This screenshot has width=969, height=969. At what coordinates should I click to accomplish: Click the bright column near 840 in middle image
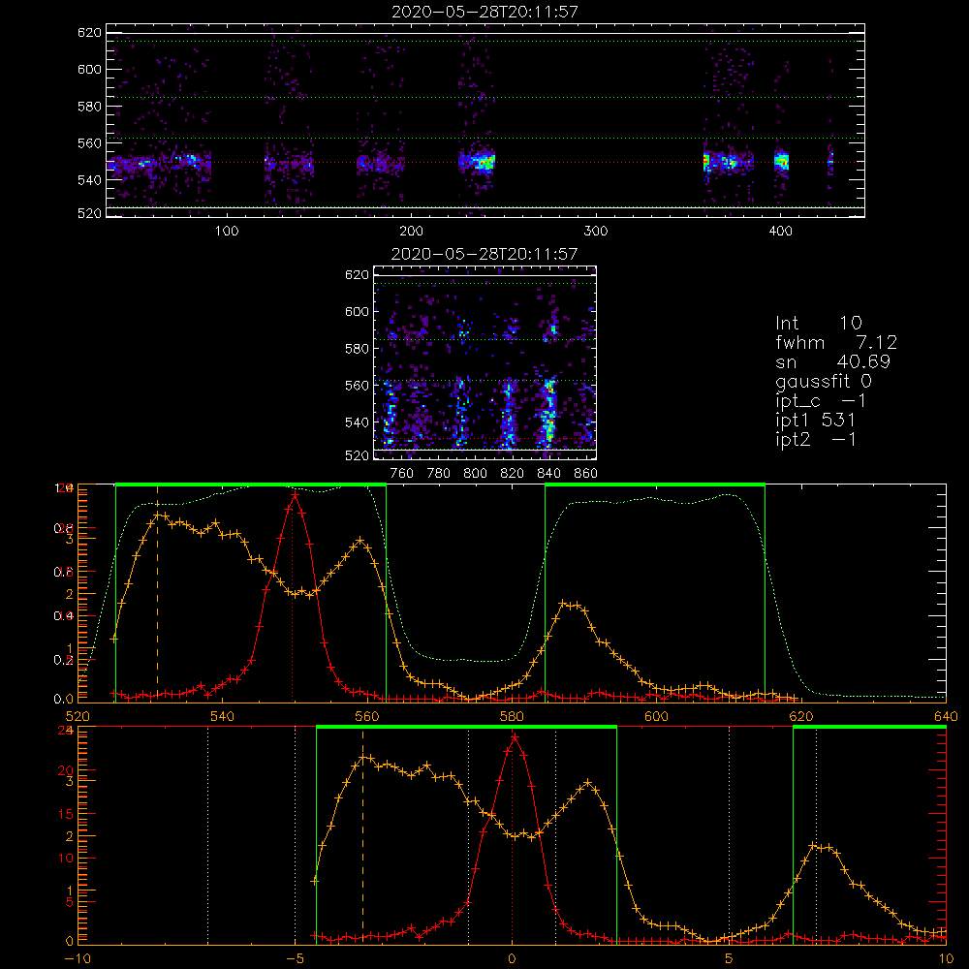pos(547,413)
